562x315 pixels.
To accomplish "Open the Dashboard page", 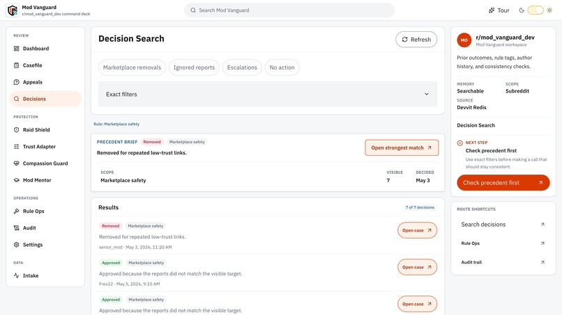I will pyautogui.click(x=45, y=49).
